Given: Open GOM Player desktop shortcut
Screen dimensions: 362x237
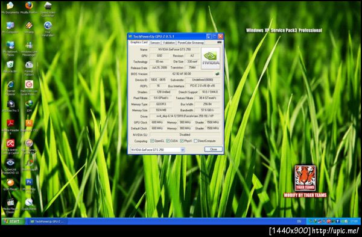Looking at the screenshot, I should pos(10,185).
